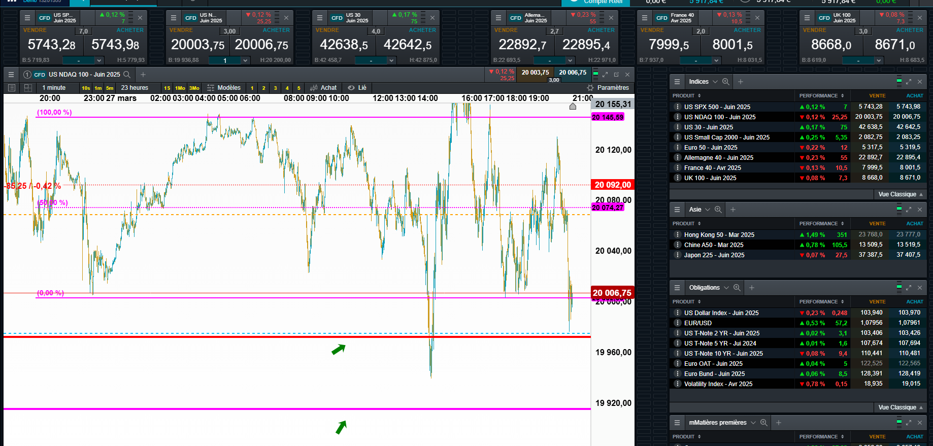This screenshot has height=446, width=933.
Task: Open the Modèles templates menu
Action: click(224, 88)
